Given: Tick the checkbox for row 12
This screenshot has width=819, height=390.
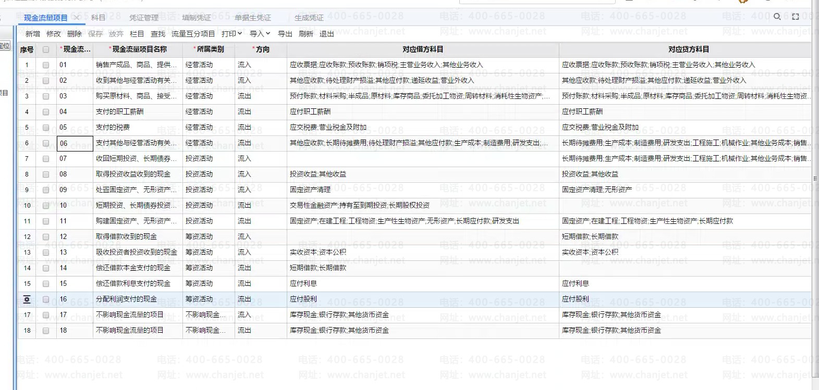Looking at the screenshot, I should 46,237.
